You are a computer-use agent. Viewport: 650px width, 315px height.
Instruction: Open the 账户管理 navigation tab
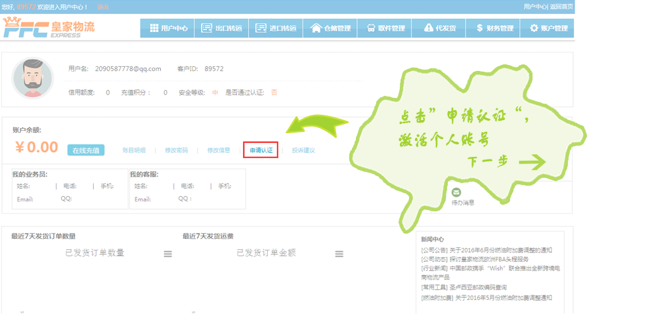547,28
